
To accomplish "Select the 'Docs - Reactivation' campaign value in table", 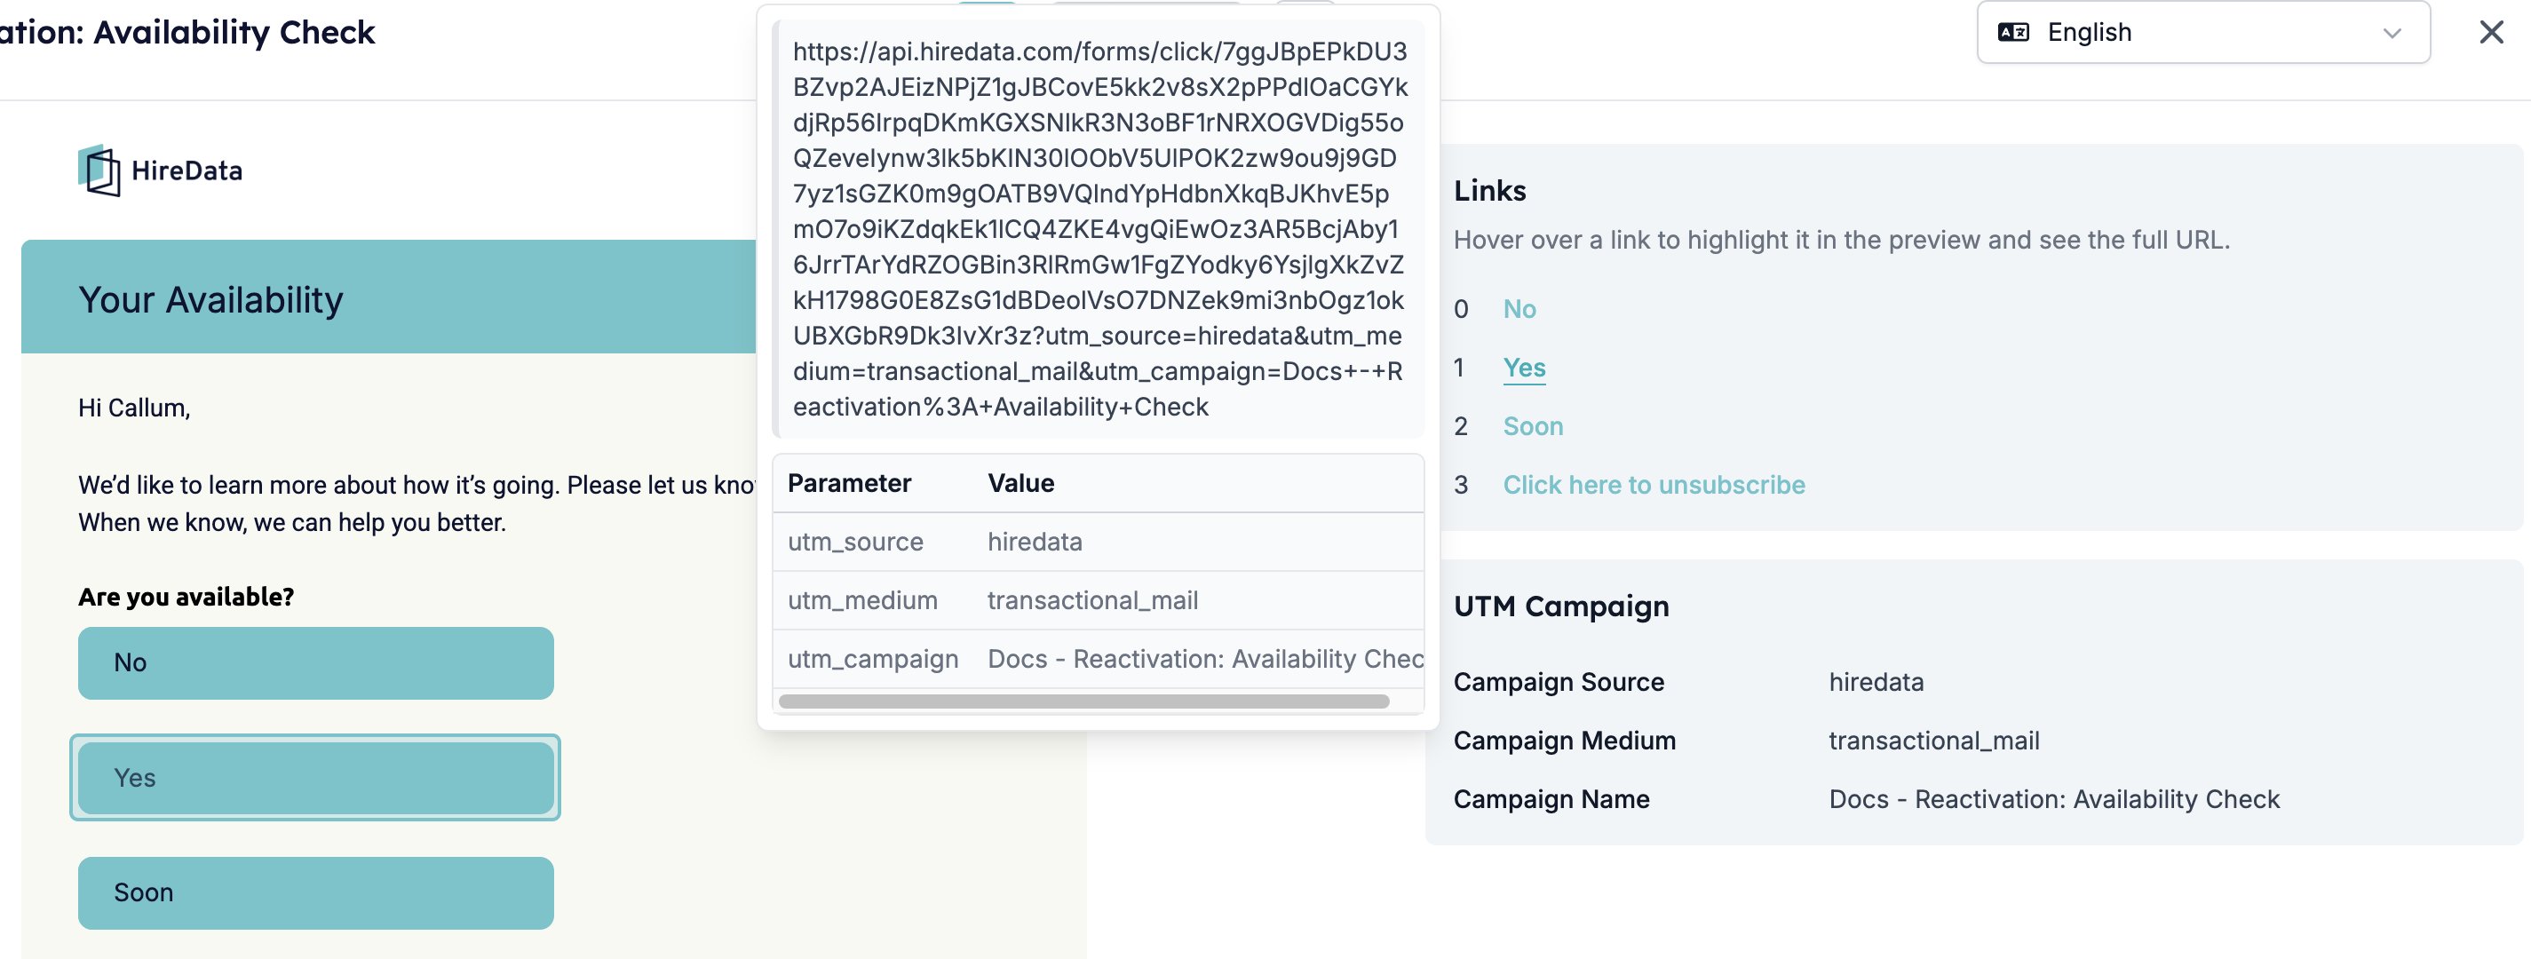I will [1204, 658].
